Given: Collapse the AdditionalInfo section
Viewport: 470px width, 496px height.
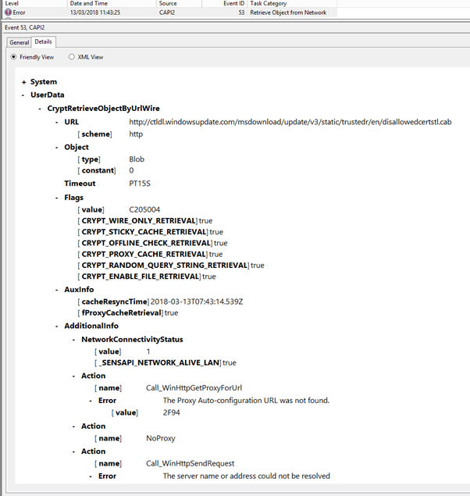Looking at the screenshot, I should click(57, 326).
